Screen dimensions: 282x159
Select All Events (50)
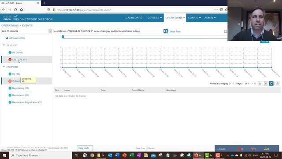17,38
